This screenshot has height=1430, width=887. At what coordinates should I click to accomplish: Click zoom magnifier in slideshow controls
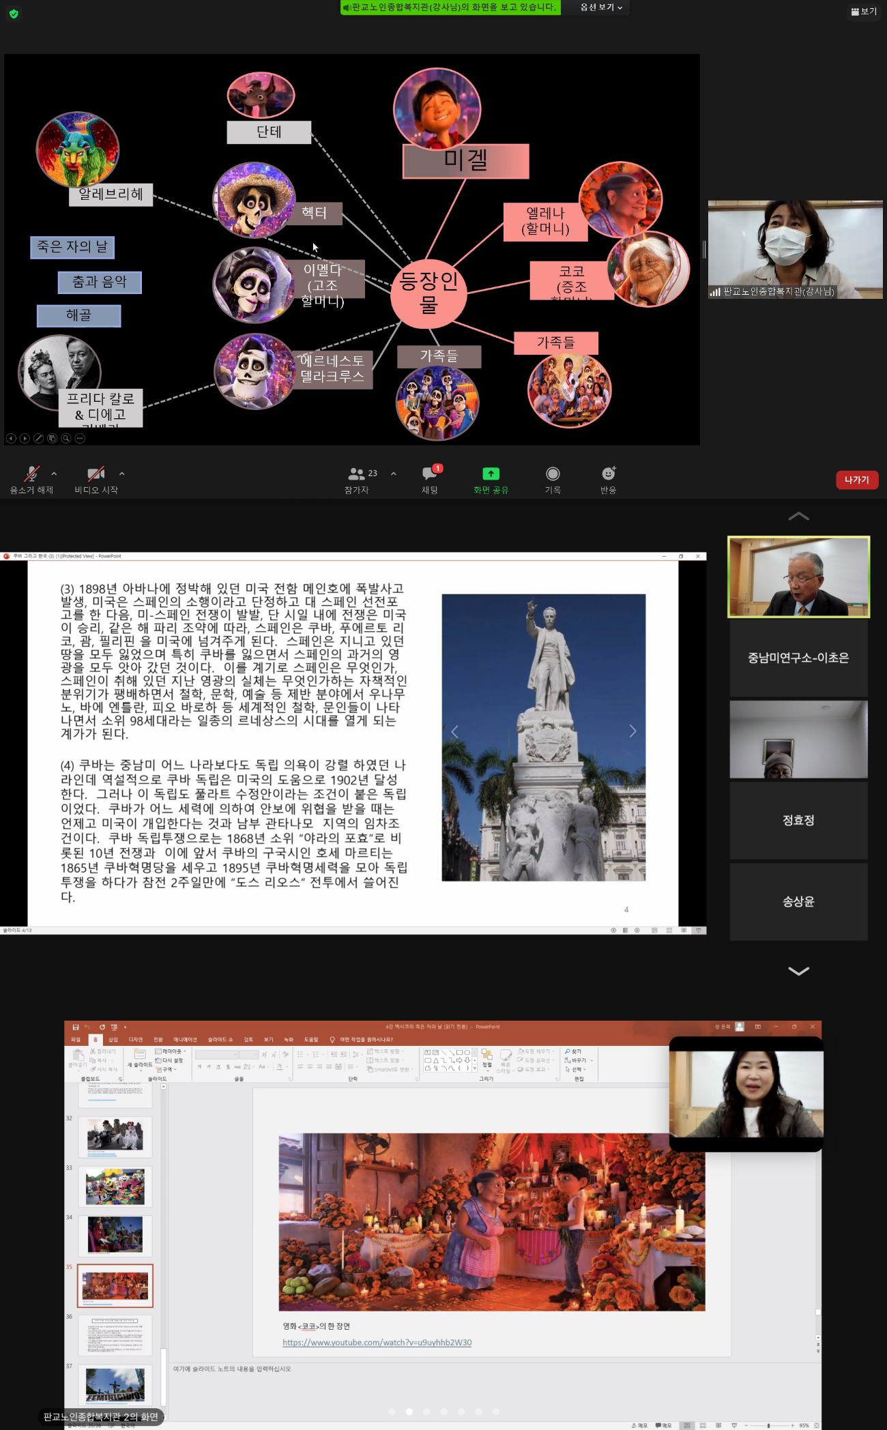(x=66, y=439)
